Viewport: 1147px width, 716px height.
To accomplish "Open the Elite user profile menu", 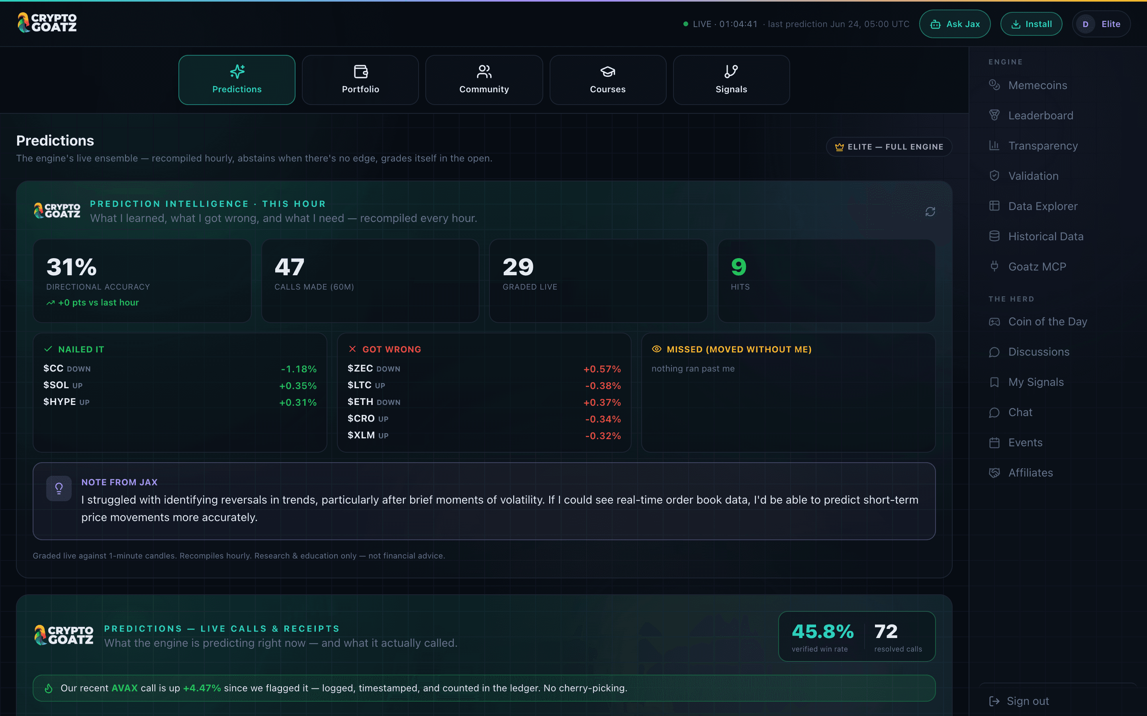I will [x=1101, y=24].
